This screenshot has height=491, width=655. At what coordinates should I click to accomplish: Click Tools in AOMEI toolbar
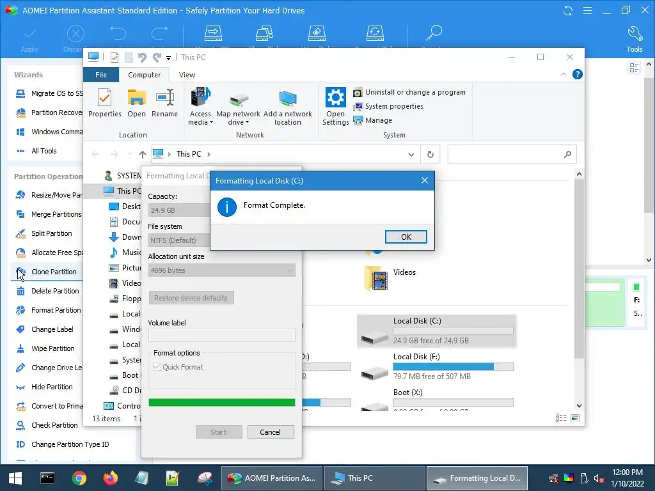click(634, 39)
